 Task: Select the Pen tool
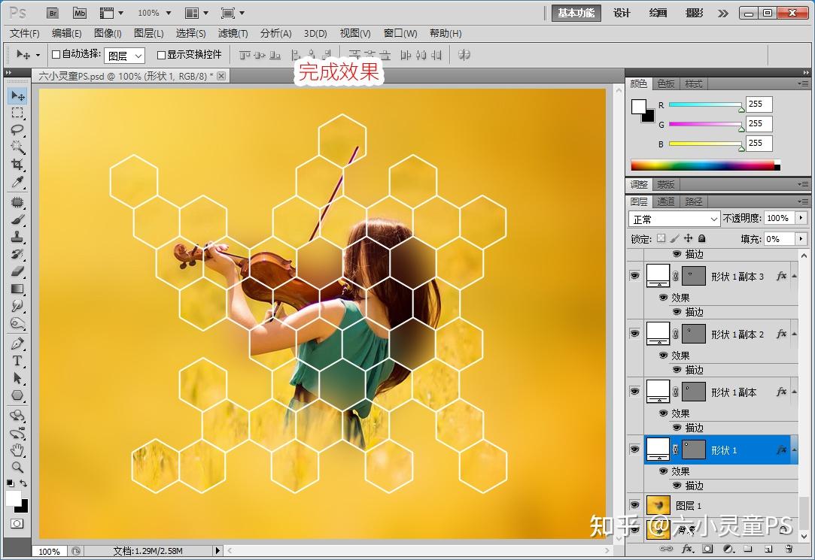coord(17,344)
